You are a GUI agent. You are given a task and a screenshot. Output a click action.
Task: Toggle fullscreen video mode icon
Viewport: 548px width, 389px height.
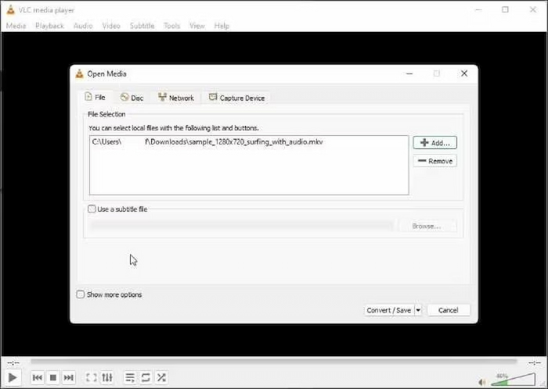point(92,377)
